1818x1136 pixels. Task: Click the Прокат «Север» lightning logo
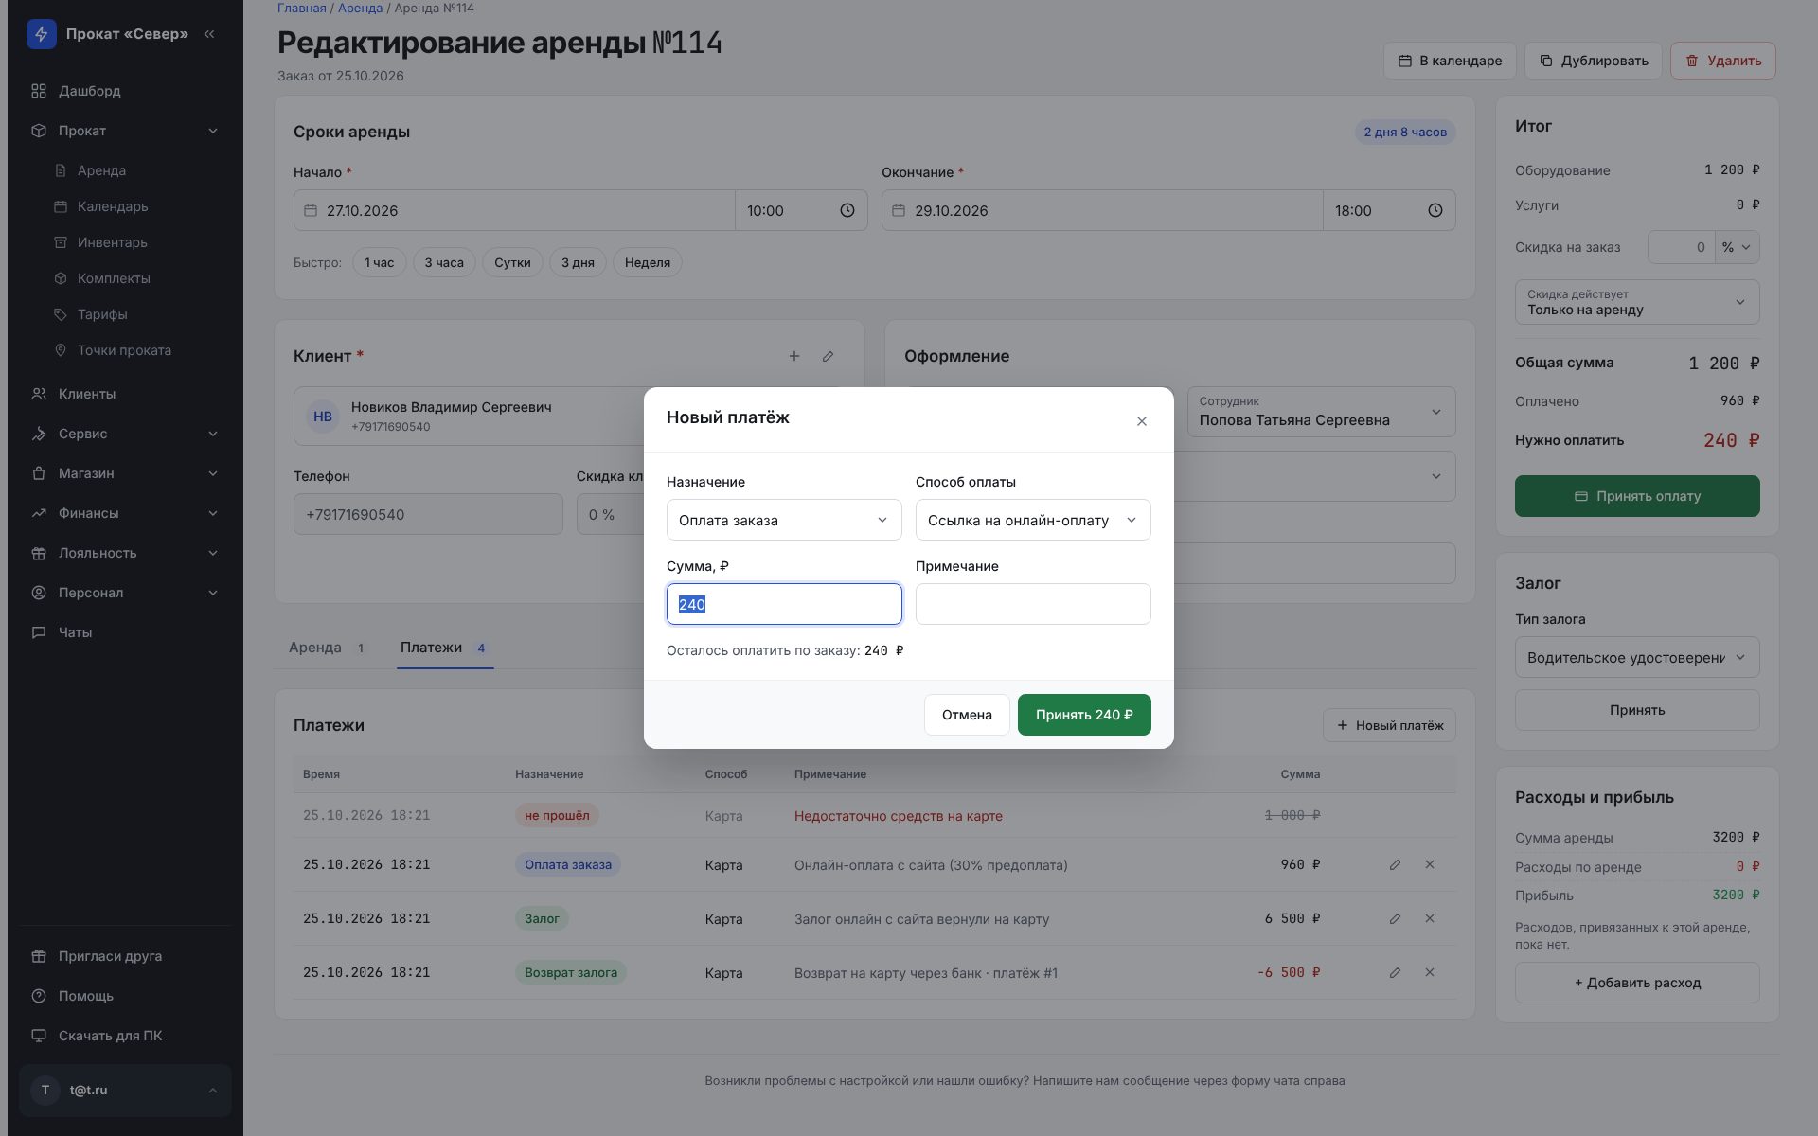click(42, 34)
